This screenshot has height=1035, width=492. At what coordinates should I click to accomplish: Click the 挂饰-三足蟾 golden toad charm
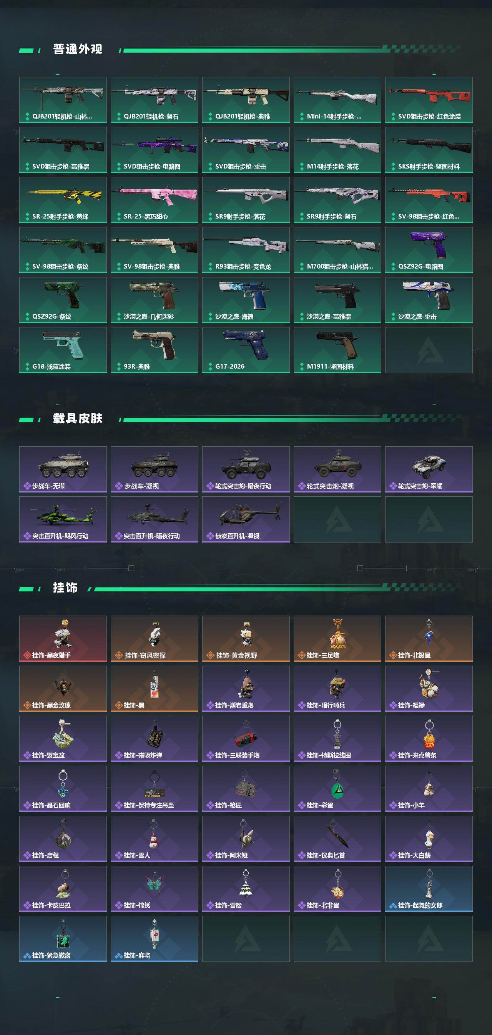tap(337, 638)
